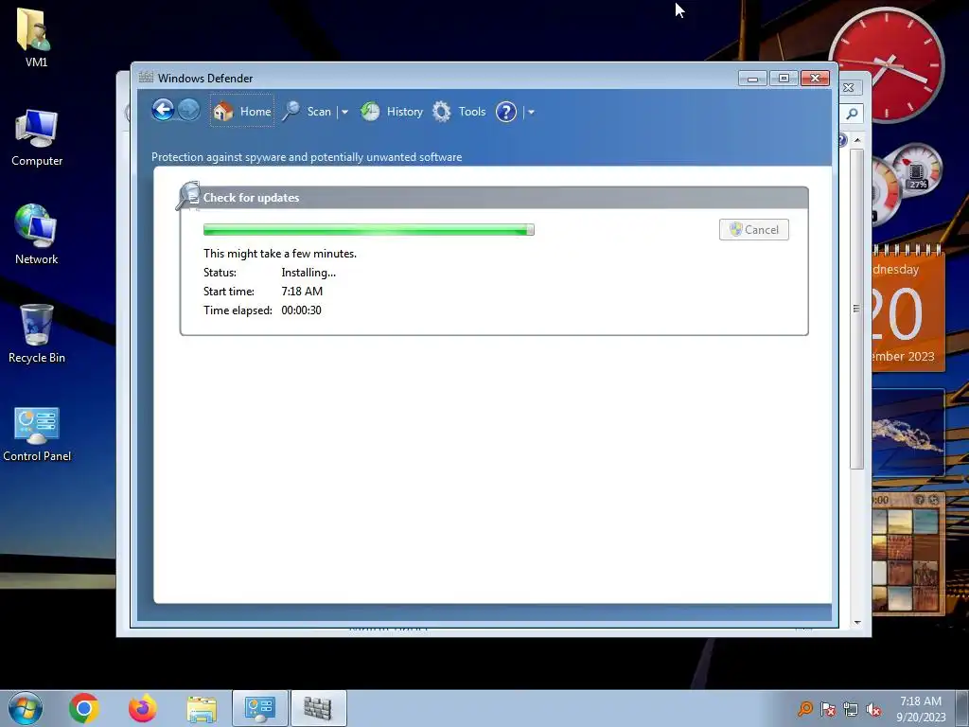This screenshot has width=969, height=727.
Task: Click 'This might take a few minutes.' text
Action: (280, 254)
